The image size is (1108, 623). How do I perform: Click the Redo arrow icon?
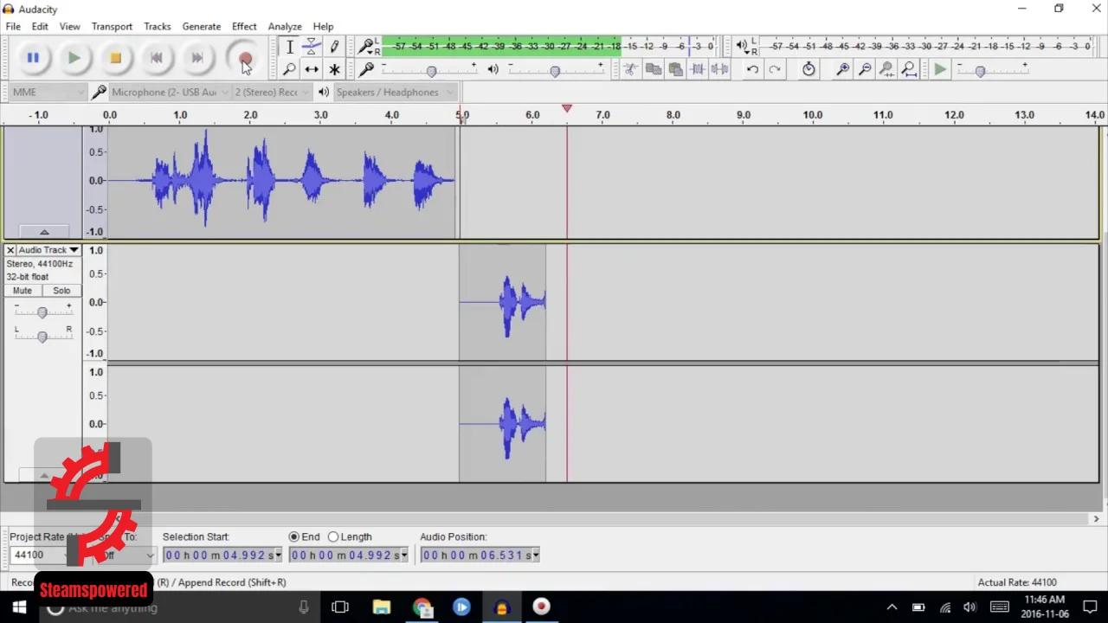(775, 69)
